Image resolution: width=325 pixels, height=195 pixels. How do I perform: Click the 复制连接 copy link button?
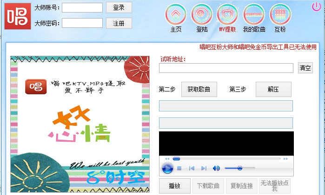242,186
